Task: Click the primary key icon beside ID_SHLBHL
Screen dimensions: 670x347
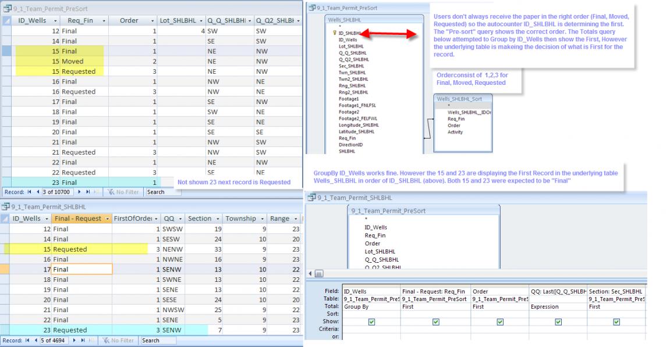Action: point(335,33)
